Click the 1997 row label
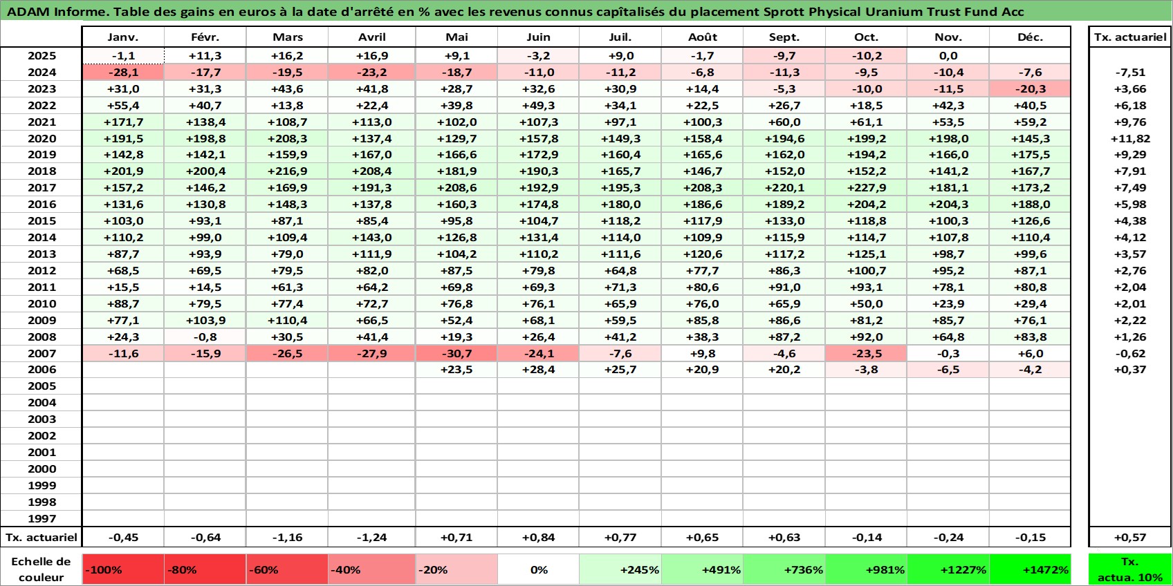The width and height of the screenshot is (1173, 586). [x=41, y=518]
